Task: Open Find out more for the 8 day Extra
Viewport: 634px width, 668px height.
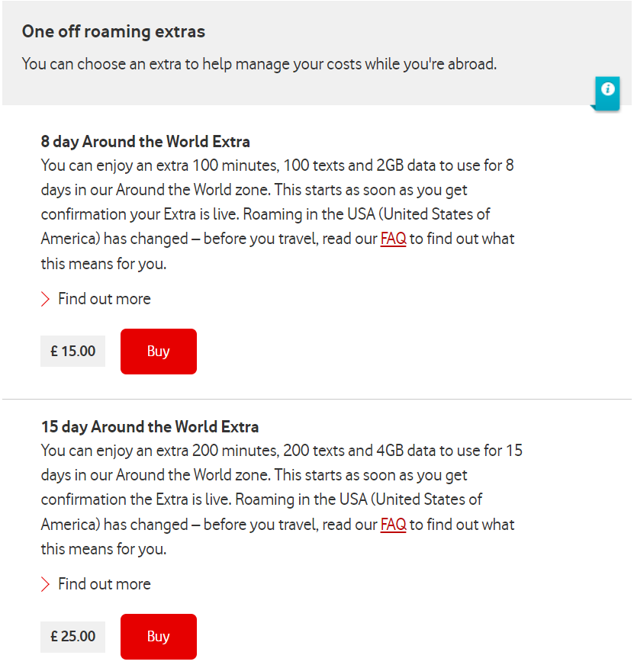Action: click(x=104, y=299)
